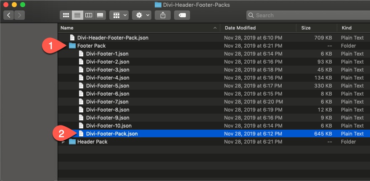Screen dimensions: 370x181
Task: Click the Divi-Footer-7.json file name
Action: click(107, 102)
